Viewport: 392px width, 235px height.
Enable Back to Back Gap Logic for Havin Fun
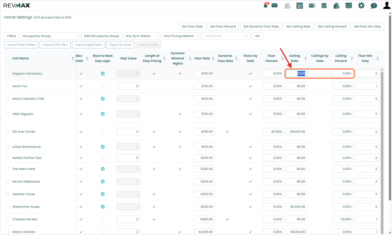pos(103,86)
